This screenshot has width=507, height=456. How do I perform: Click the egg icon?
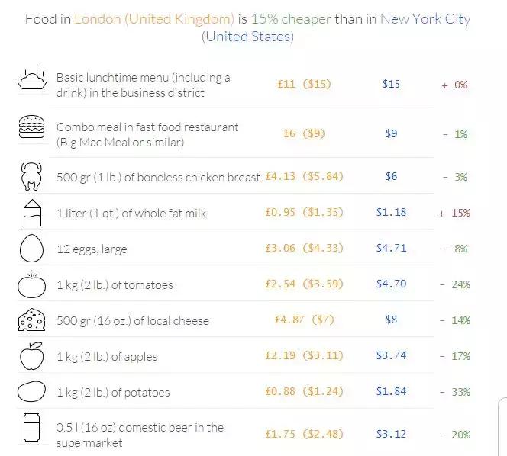[x=31, y=249]
